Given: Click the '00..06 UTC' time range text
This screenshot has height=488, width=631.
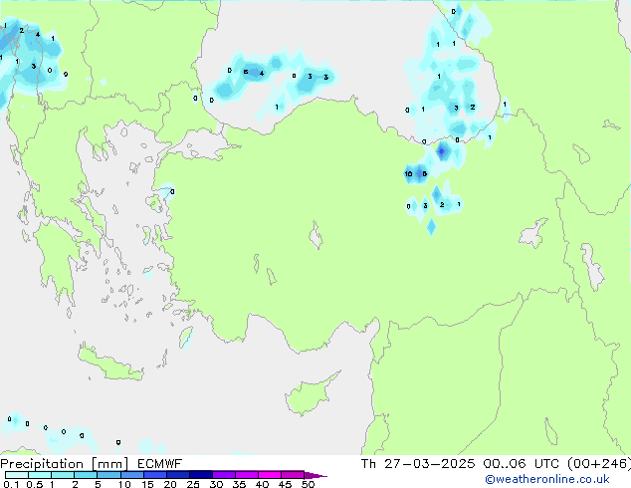Looking at the screenshot, I should click(522, 464).
